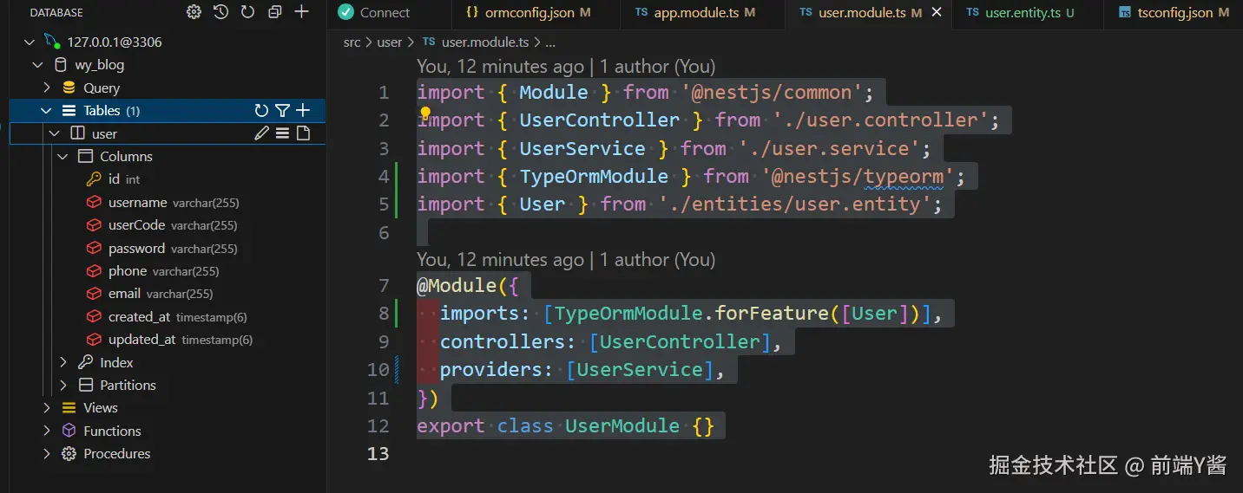Select the phone varchar(255) column
Screen dimensions: 1243x493
coord(168,271)
